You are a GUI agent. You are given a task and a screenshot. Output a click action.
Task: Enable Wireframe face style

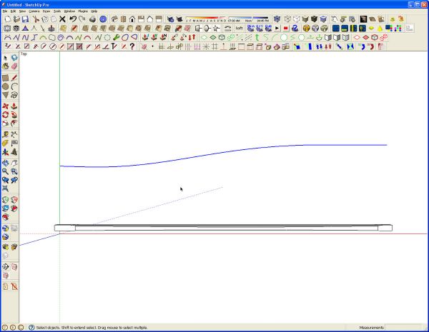click(287, 19)
